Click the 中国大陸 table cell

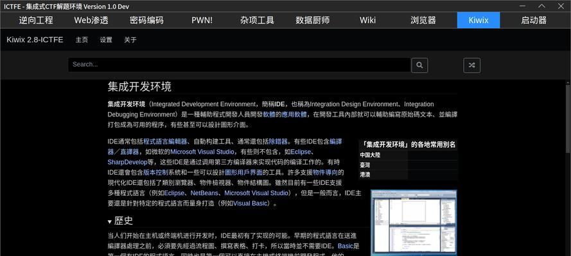(383, 155)
